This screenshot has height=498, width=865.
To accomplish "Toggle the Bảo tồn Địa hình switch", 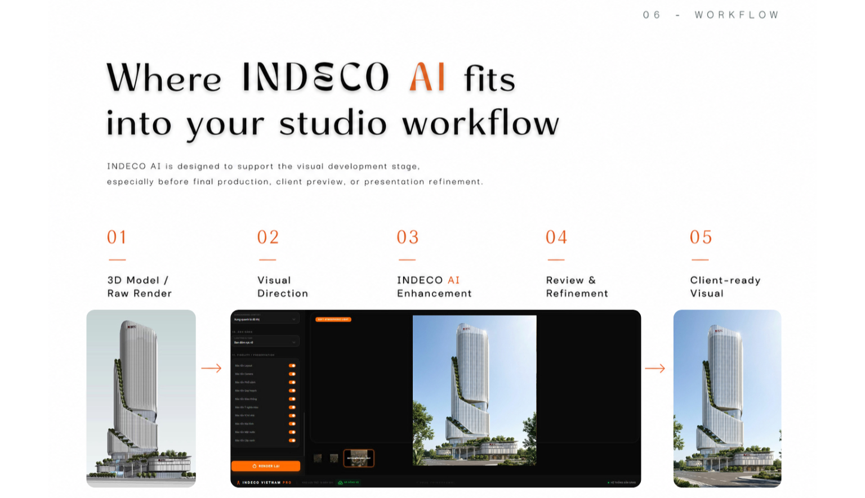I will (292, 424).
